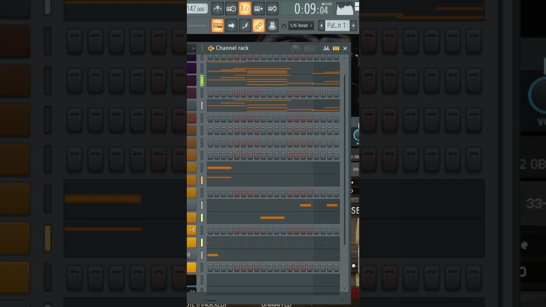
Task: Click the arrow left of Channel rack menu
Action: [193, 48]
